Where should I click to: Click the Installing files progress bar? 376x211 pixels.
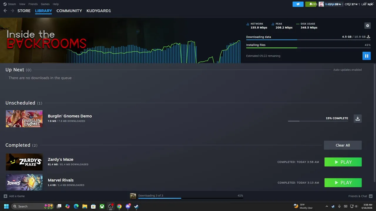pos(308,48)
